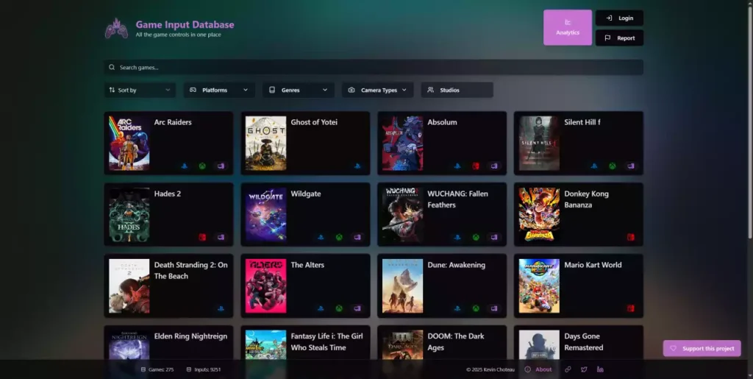Open the Camera Types filter dropdown
This screenshot has height=379, width=753.
coord(377,90)
